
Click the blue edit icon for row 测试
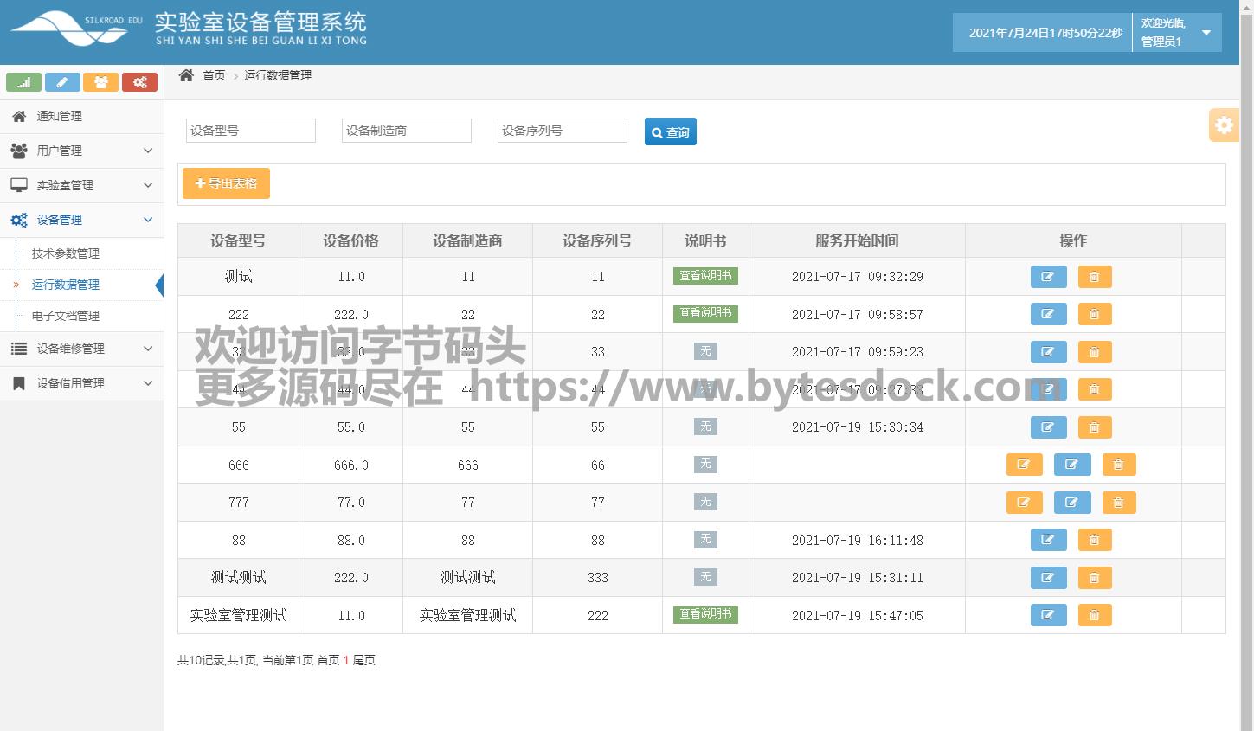pyautogui.click(x=1048, y=277)
